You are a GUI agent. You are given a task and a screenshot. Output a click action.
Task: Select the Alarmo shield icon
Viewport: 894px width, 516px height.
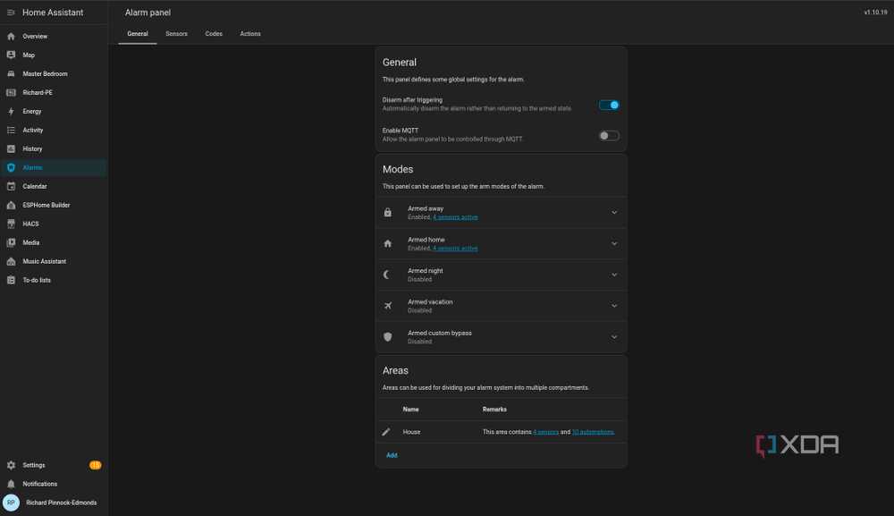[11, 167]
